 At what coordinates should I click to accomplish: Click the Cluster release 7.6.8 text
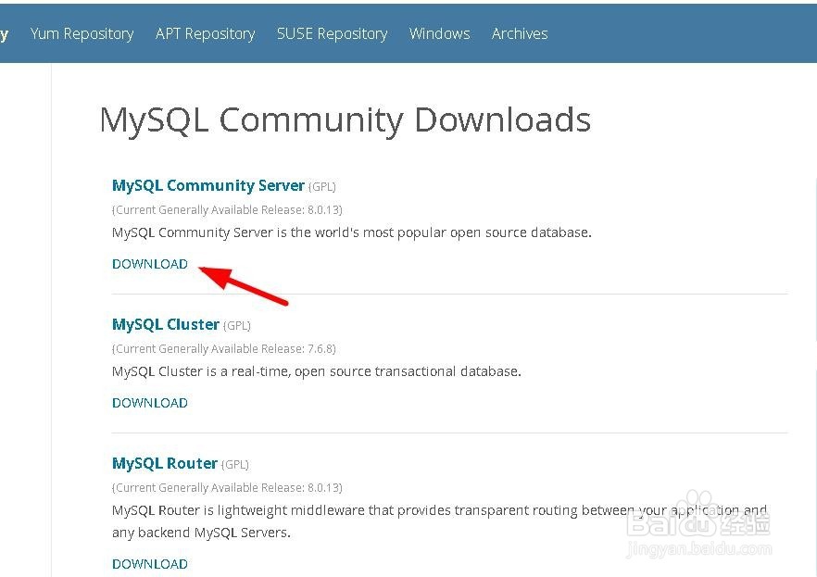coord(224,349)
